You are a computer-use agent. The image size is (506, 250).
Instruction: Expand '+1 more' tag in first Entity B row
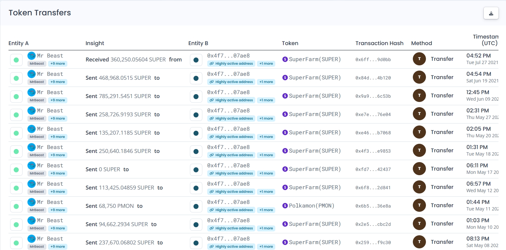(266, 64)
